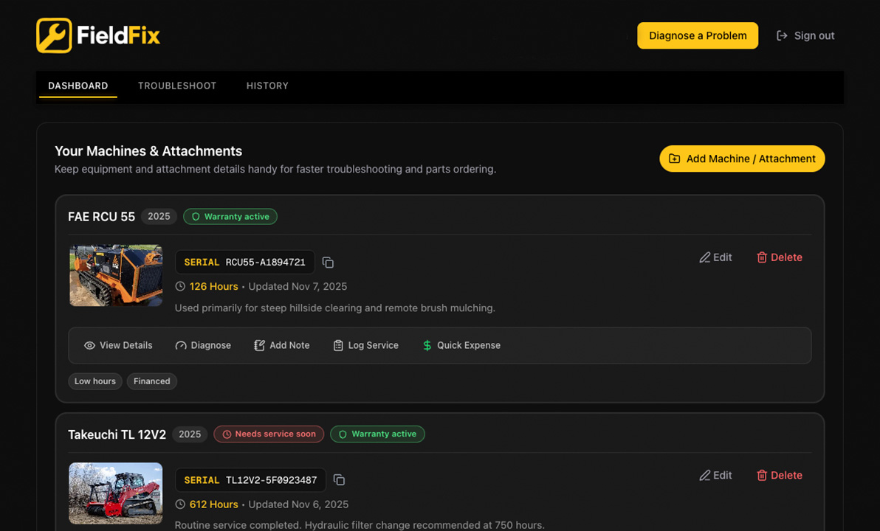Copy the Takeuchi TL 12V2 serial number
Image resolution: width=880 pixels, height=531 pixels.
tap(339, 479)
